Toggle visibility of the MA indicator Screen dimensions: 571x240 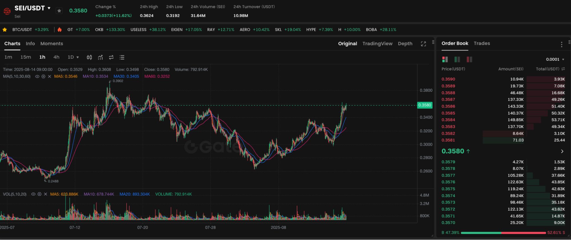[37, 76]
